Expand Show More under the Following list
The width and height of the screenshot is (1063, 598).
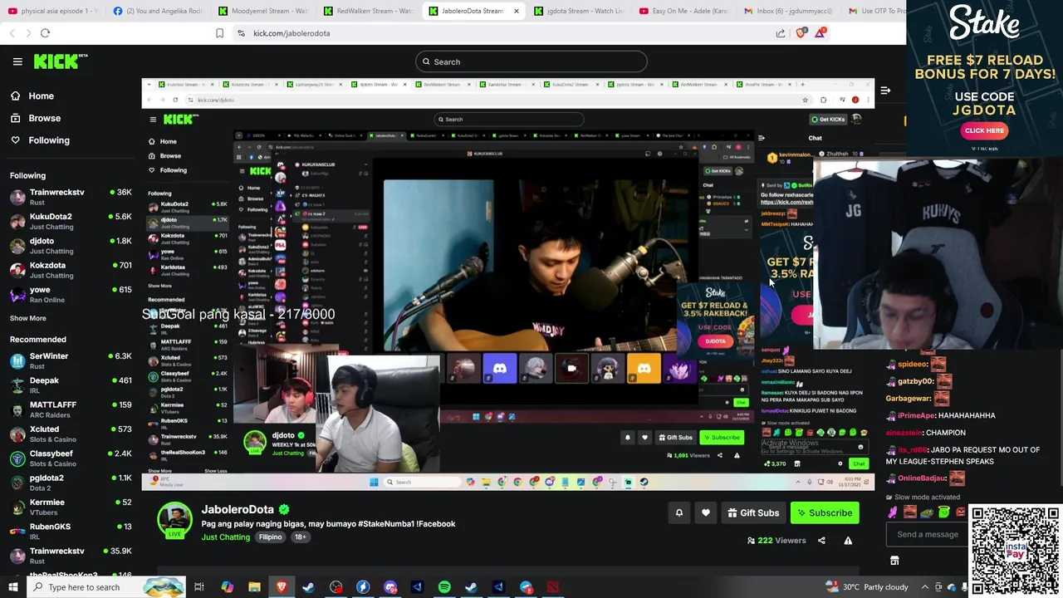click(28, 318)
